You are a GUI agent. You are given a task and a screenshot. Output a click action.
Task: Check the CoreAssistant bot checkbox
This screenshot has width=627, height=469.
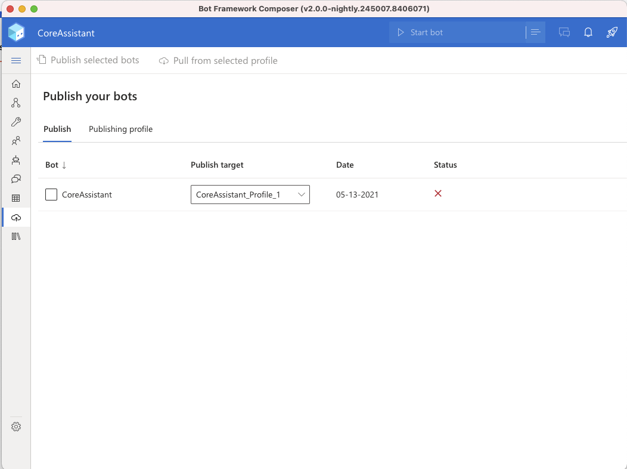click(51, 195)
